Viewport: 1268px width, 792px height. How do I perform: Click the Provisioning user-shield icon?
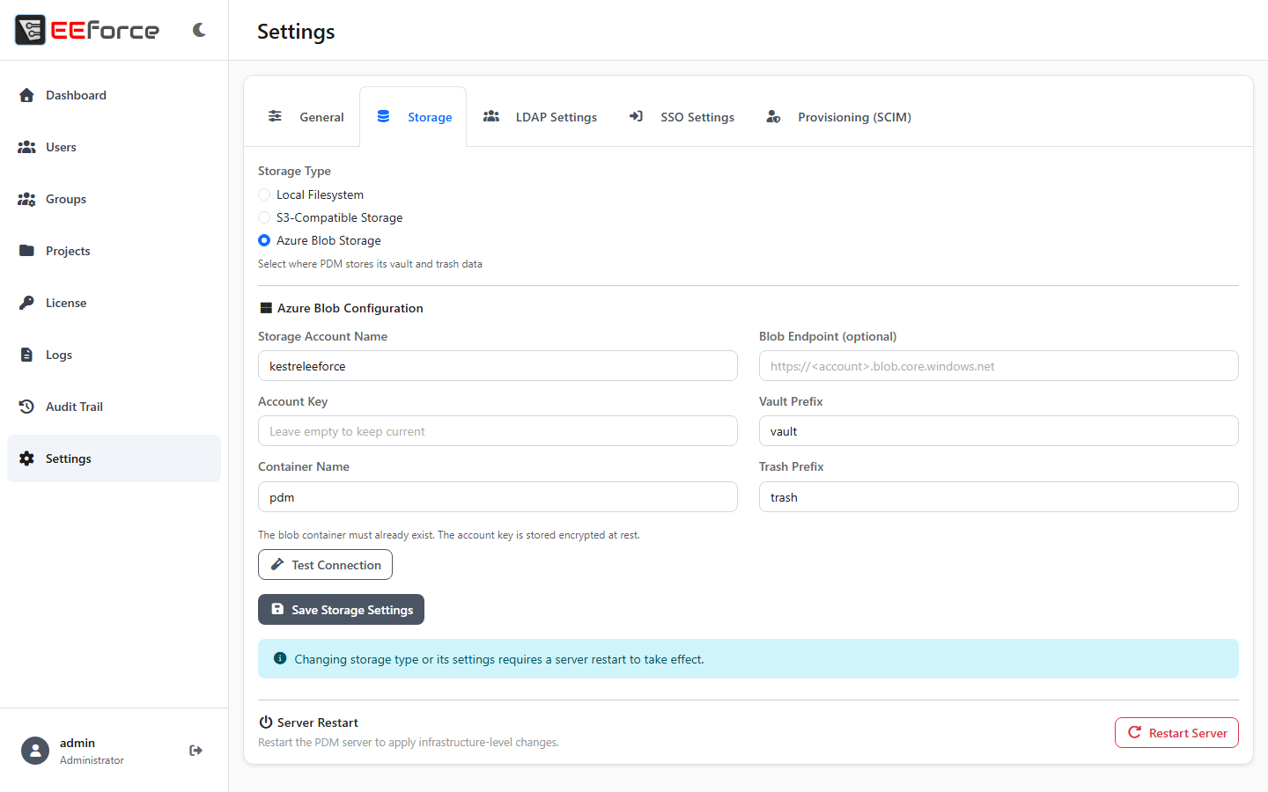click(773, 116)
